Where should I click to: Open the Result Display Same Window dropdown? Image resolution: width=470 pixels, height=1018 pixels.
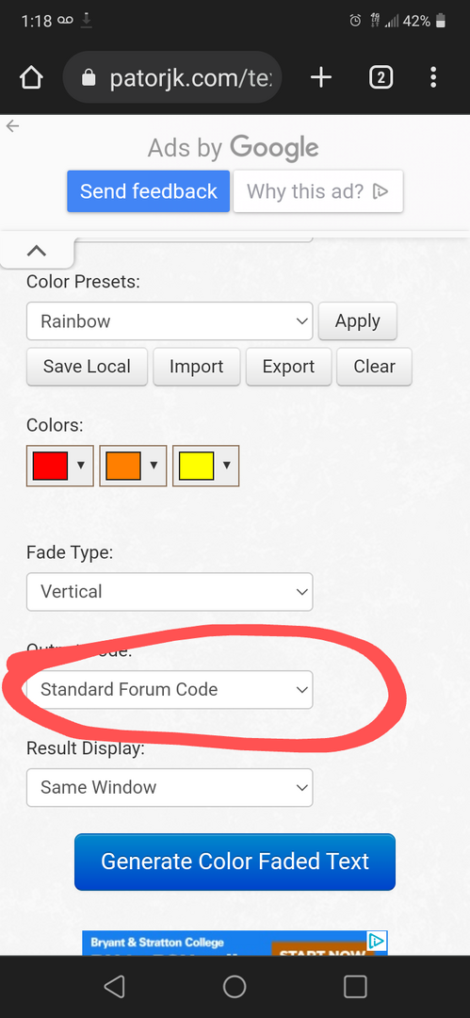click(x=170, y=787)
